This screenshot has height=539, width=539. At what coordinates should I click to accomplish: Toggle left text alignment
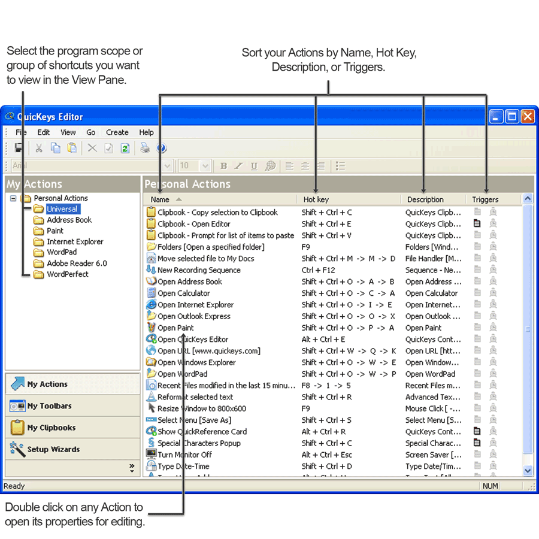(x=289, y=166)
